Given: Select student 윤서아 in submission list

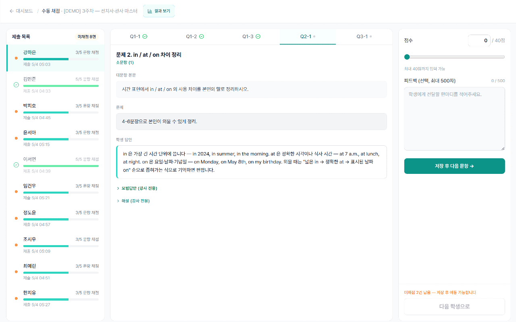Looking at the screenshot, I should pos(56,138).
